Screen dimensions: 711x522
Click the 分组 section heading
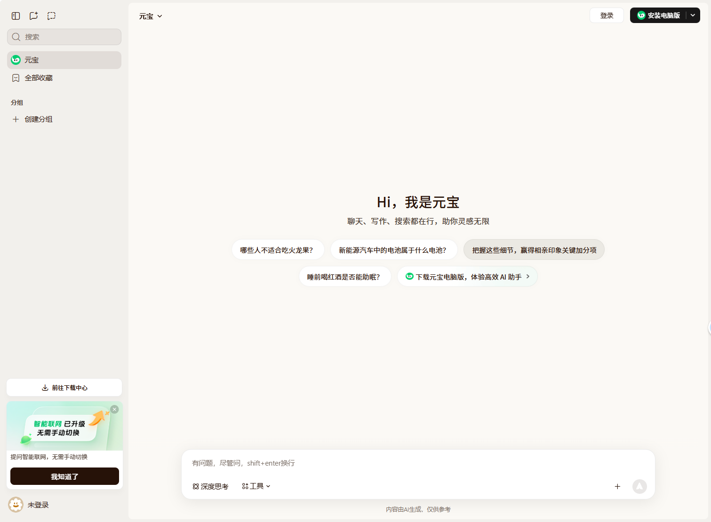pyautogui.click(x=17, y=102)
